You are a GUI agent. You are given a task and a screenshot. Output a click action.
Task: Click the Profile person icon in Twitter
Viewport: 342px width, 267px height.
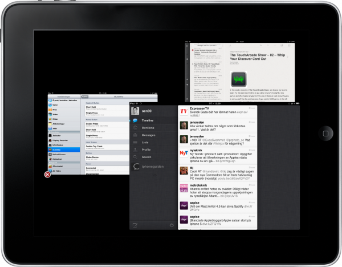[x=135, y=150]
